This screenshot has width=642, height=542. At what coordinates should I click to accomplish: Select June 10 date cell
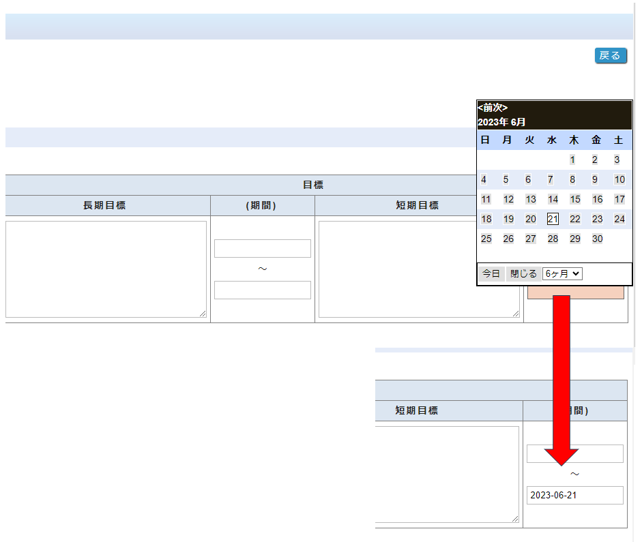pyautogui.click(x=619, y=179)
